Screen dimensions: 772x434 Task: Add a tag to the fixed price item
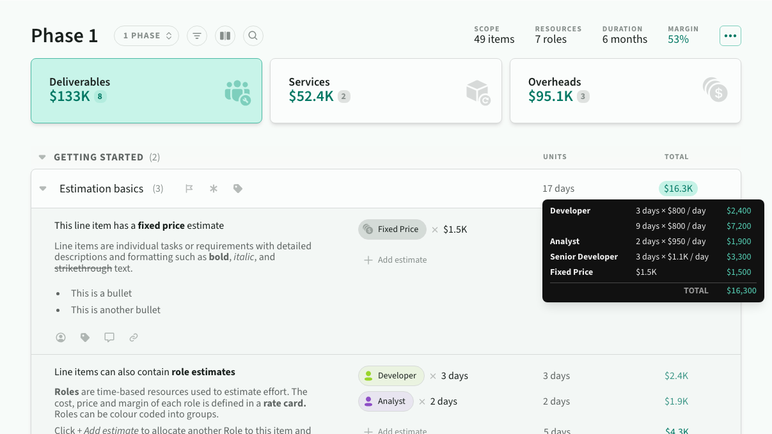pyautogui.click(x=85, y=337)
